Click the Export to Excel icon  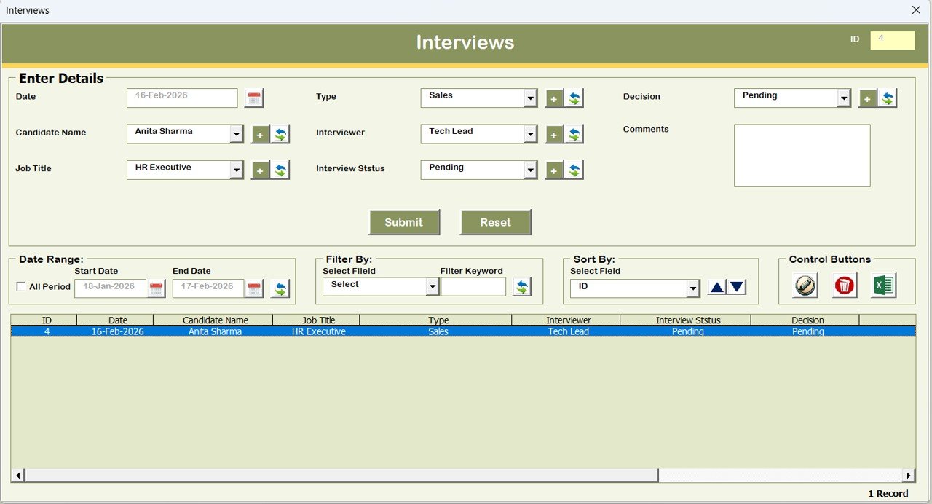883,286
